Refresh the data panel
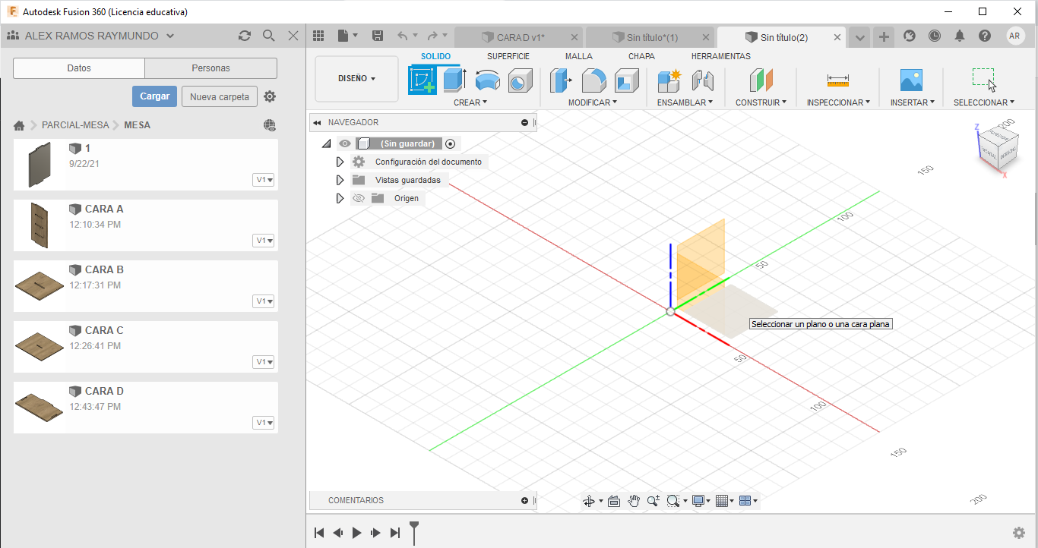Screen dimensions: 1038x548 [x=244, y=36]
